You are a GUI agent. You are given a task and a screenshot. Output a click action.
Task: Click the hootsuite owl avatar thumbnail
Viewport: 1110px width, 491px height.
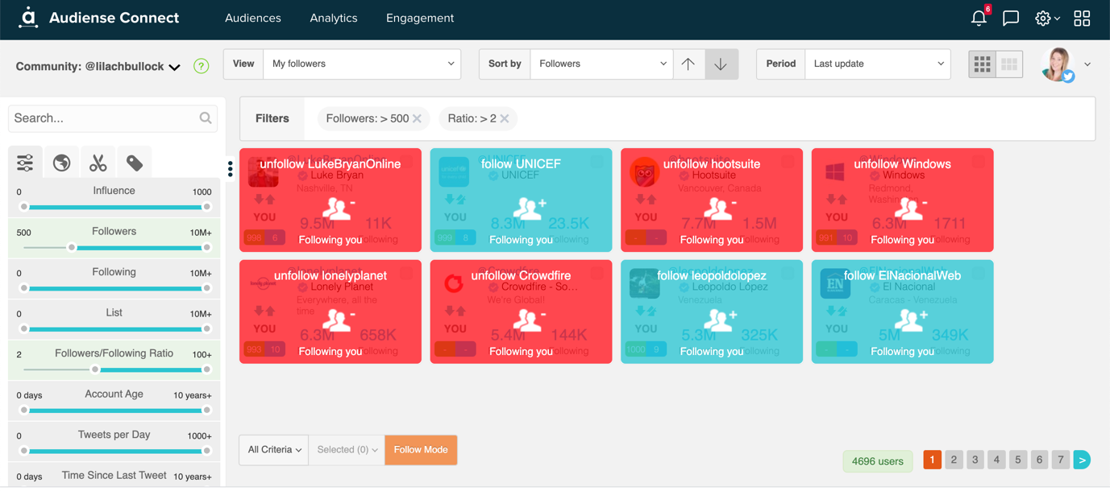coord(644,172)
